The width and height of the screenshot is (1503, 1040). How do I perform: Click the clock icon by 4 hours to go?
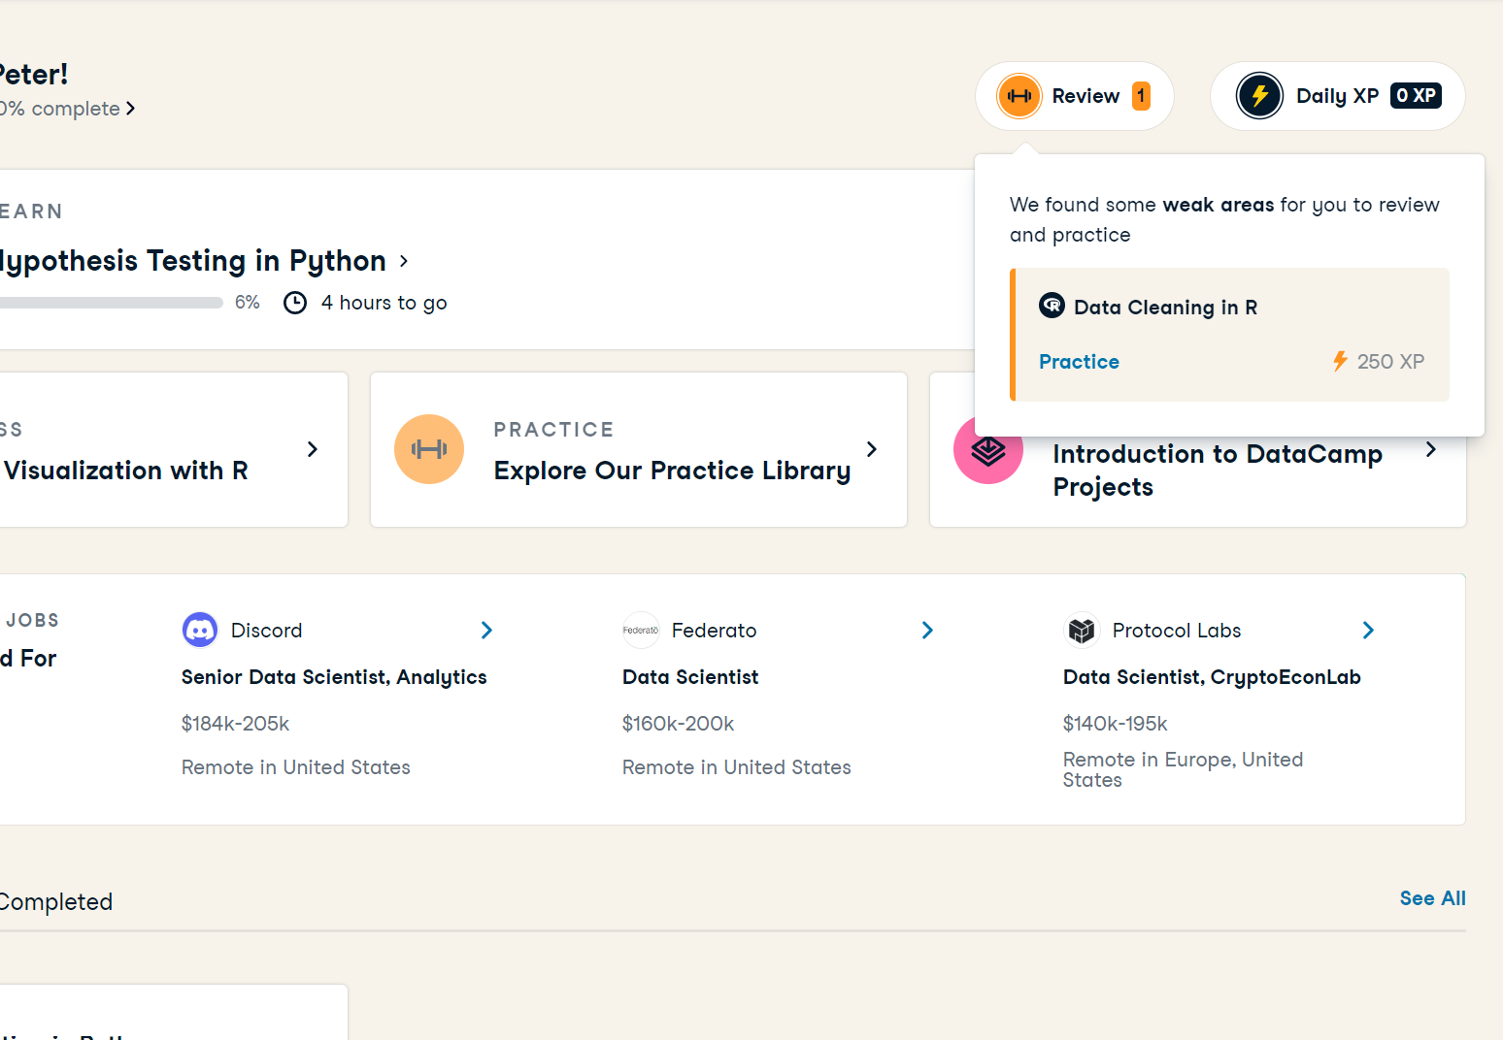pos(295,303)
